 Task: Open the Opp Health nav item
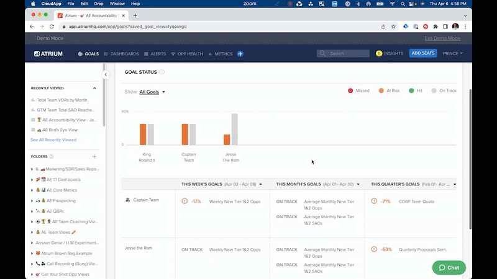(x=187, y=54)
